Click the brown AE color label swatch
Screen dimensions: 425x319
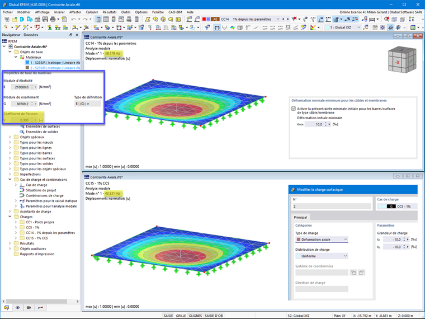[x=215, y=19]
